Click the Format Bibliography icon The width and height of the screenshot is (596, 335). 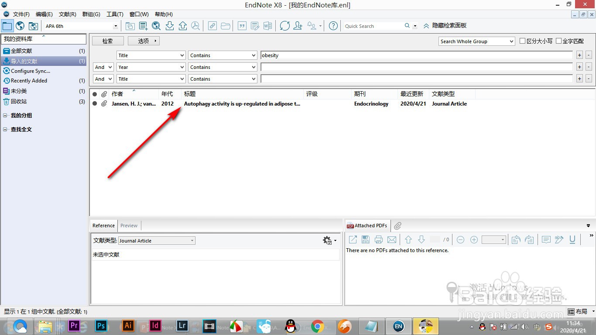click(x=255, y=26)
